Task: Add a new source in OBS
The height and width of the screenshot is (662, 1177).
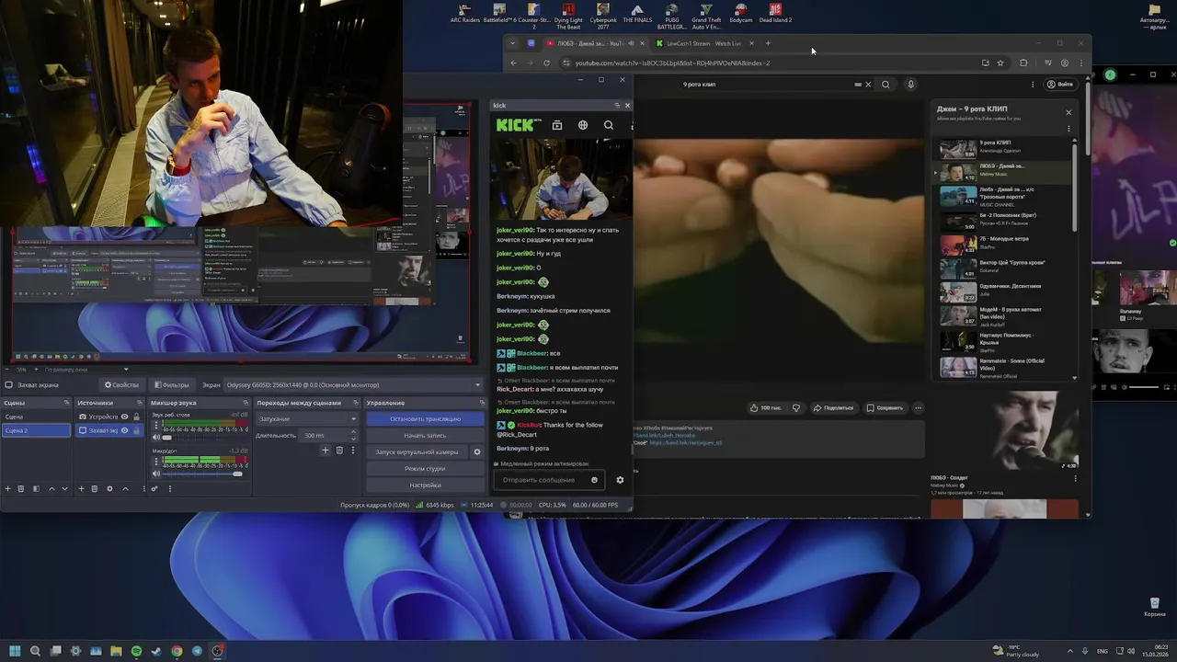Action: point(81,489)
